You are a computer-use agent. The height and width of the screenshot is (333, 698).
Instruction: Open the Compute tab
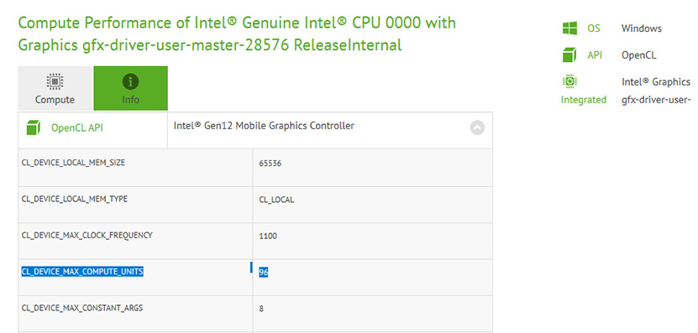pyautogui.click(x=55, y=88)
